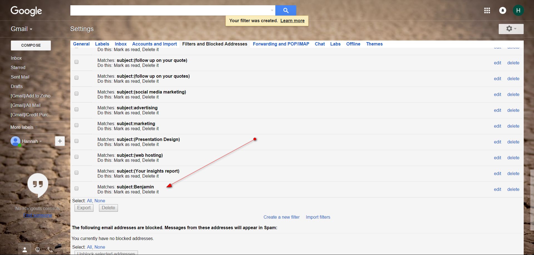
Task: Click Import filters link
Action: pyautogui.click(x=318, y=217)
